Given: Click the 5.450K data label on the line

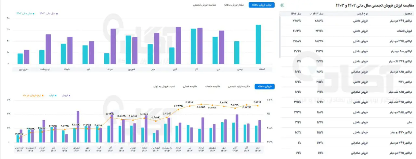Looking at the screenshot, I should 156,117.
